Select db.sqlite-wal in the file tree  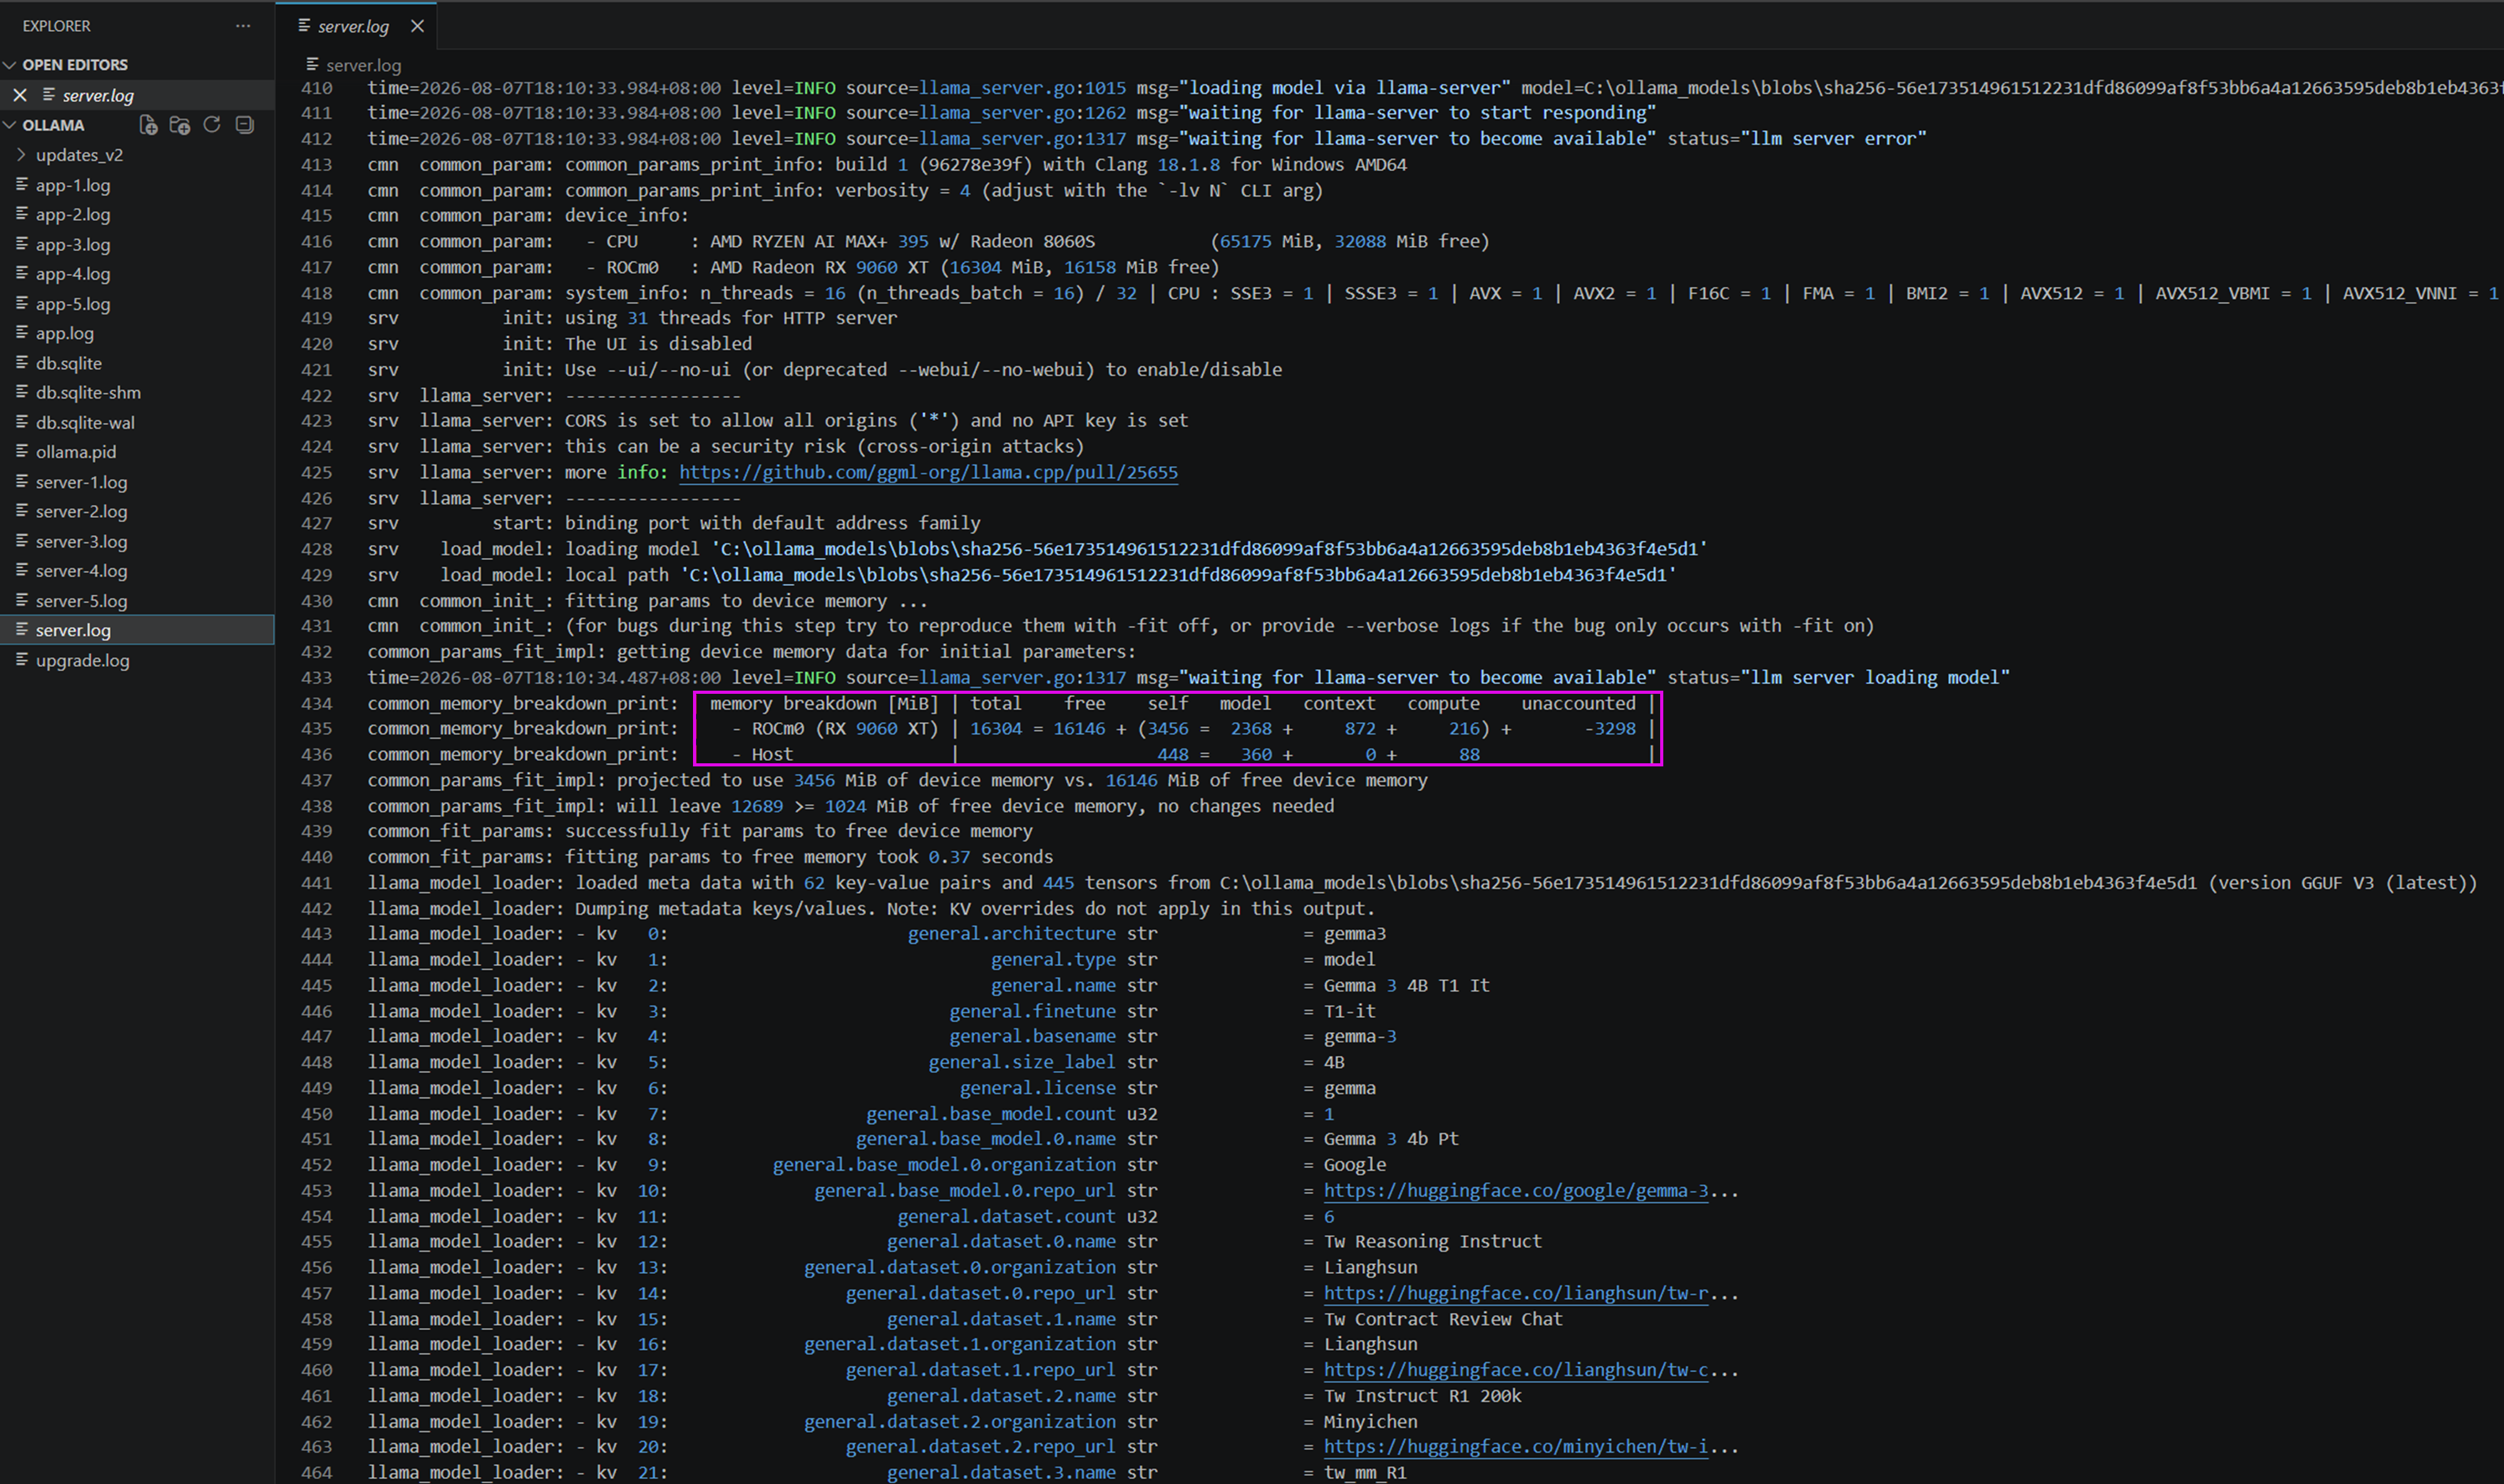click(85, 422)
